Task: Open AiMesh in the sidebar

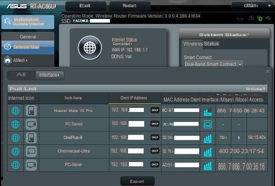Action: coord(27,60)
